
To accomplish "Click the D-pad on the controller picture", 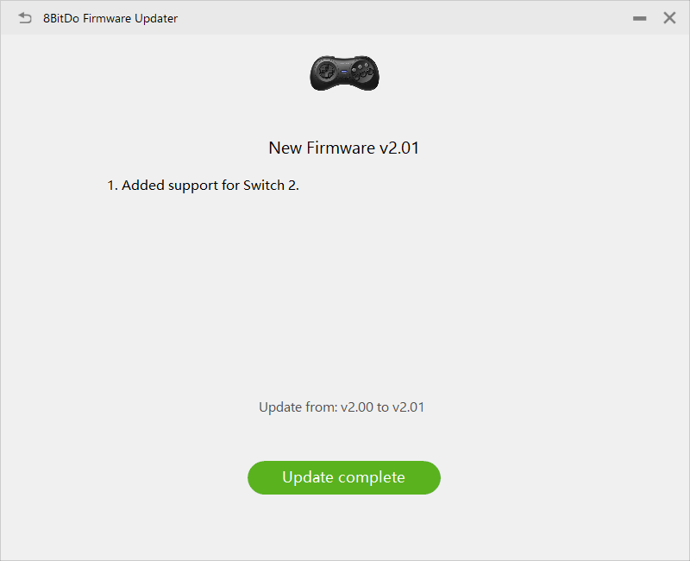I will pyautogui.click(x=328, y=71).
